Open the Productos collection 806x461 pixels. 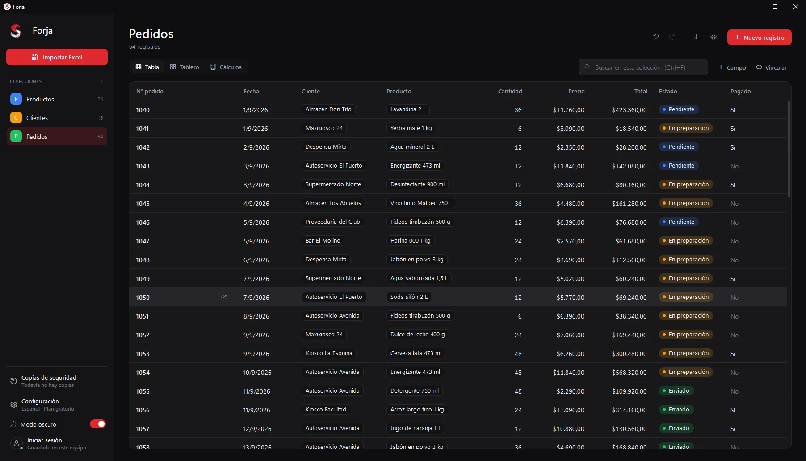pos(57,99)
